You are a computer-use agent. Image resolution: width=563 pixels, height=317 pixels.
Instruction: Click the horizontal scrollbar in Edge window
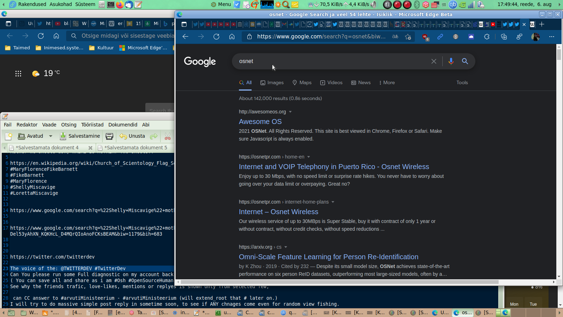[340, 282]
